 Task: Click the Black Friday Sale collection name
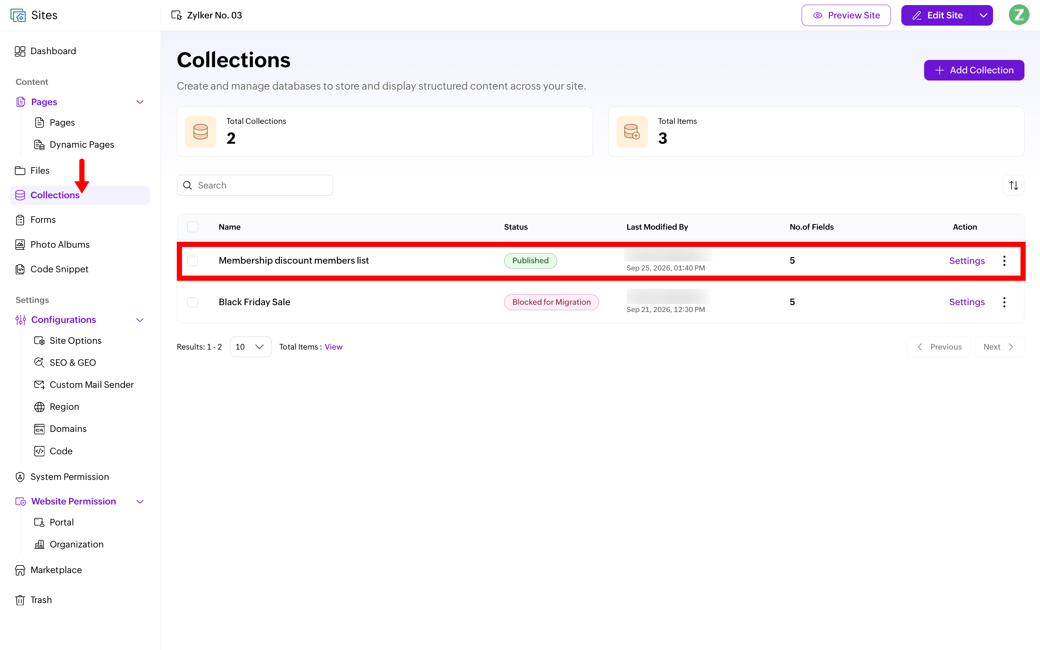pyautogui.click(x=255, y=302)
